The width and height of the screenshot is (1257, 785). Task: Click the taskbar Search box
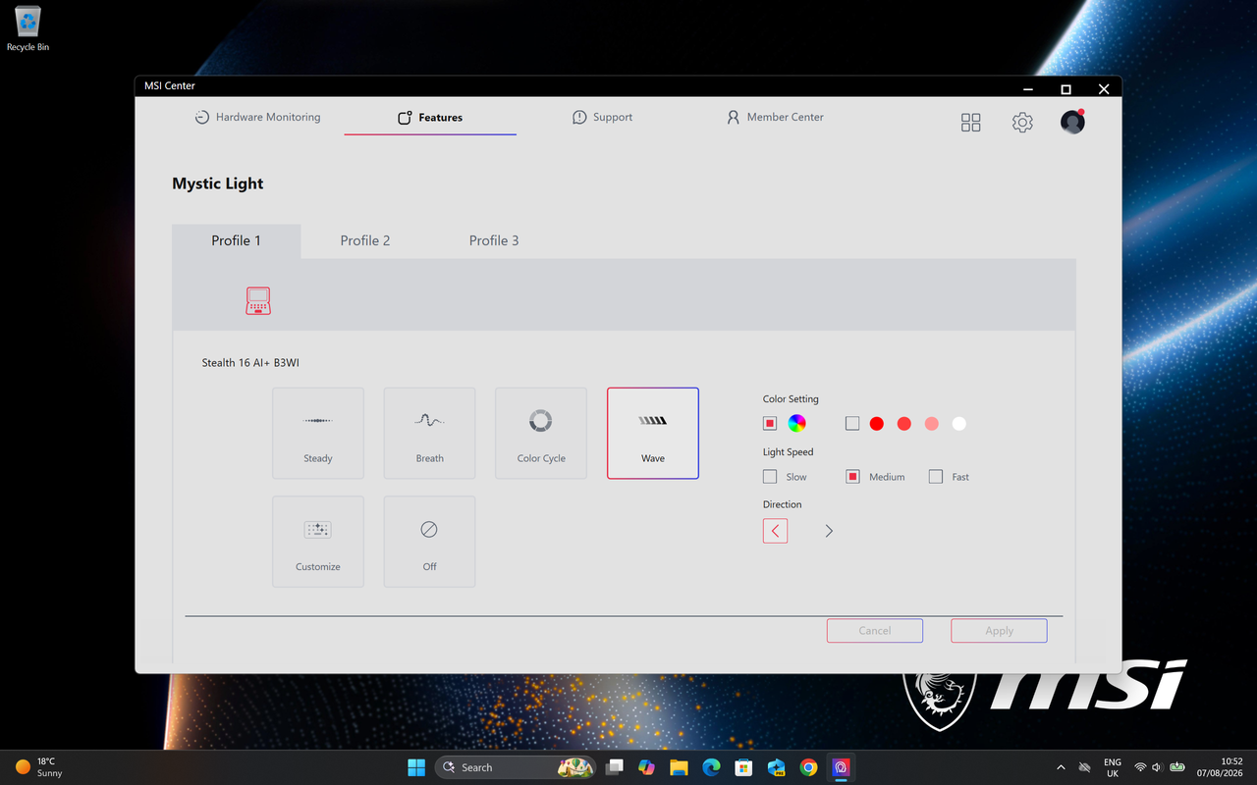[516, 767]
